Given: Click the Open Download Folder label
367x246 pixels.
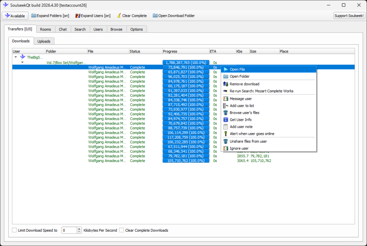Looking at the screenshot, I should pyautogui.click(x=176, y=16).
